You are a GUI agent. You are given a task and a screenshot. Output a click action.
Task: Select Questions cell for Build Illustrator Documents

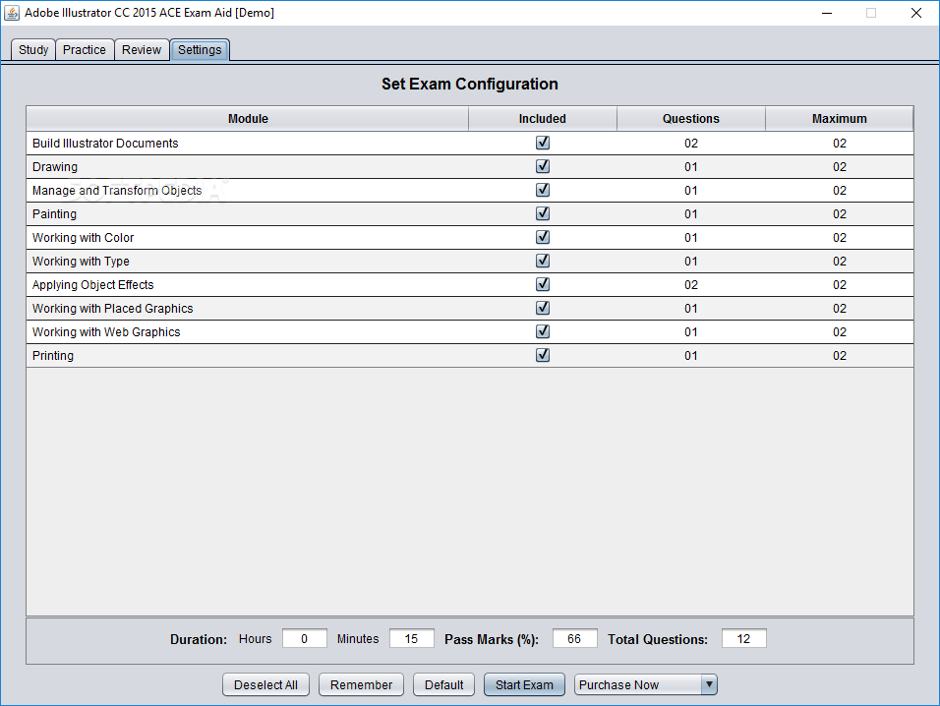(691, 144)
